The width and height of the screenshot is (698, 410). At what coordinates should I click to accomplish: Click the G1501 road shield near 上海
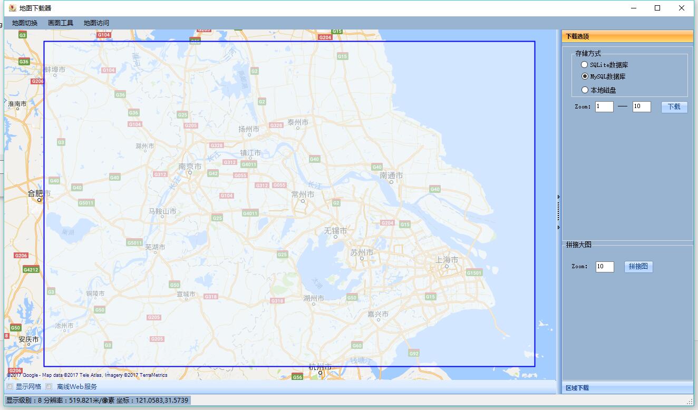[474, 272]
